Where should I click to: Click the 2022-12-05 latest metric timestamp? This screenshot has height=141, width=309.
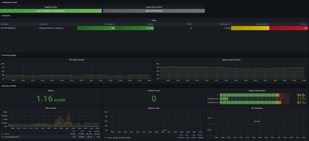point(154,11)
